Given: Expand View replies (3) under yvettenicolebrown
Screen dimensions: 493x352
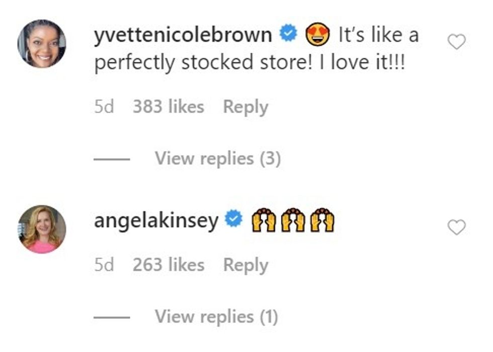Looking at the screenshot, I should 217,159.
